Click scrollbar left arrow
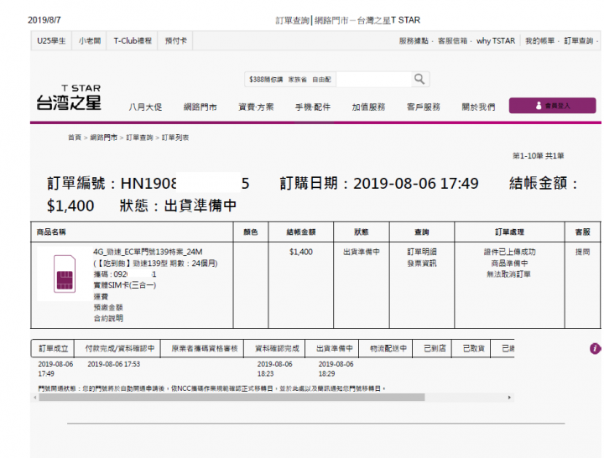Viewport: 604px width, 458px height. (35, 398)
